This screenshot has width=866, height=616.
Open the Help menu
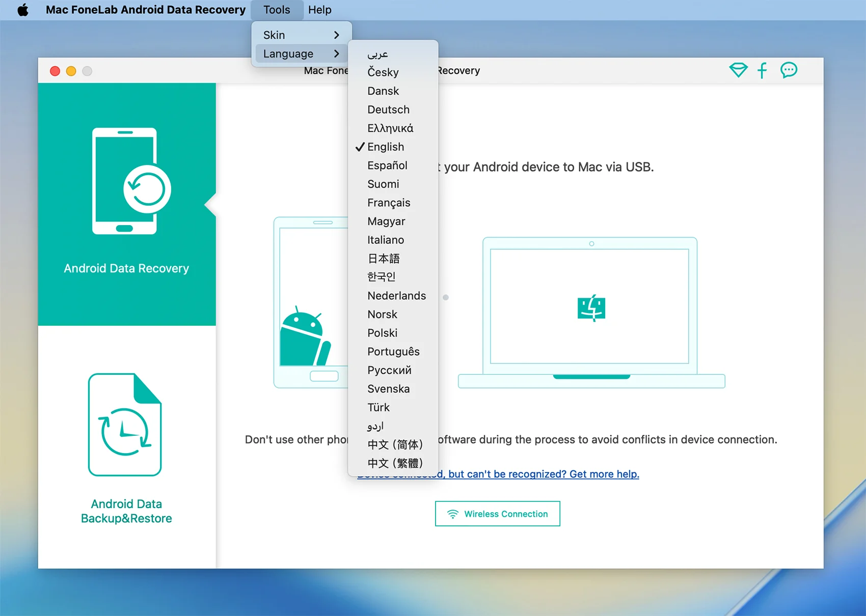319,10
